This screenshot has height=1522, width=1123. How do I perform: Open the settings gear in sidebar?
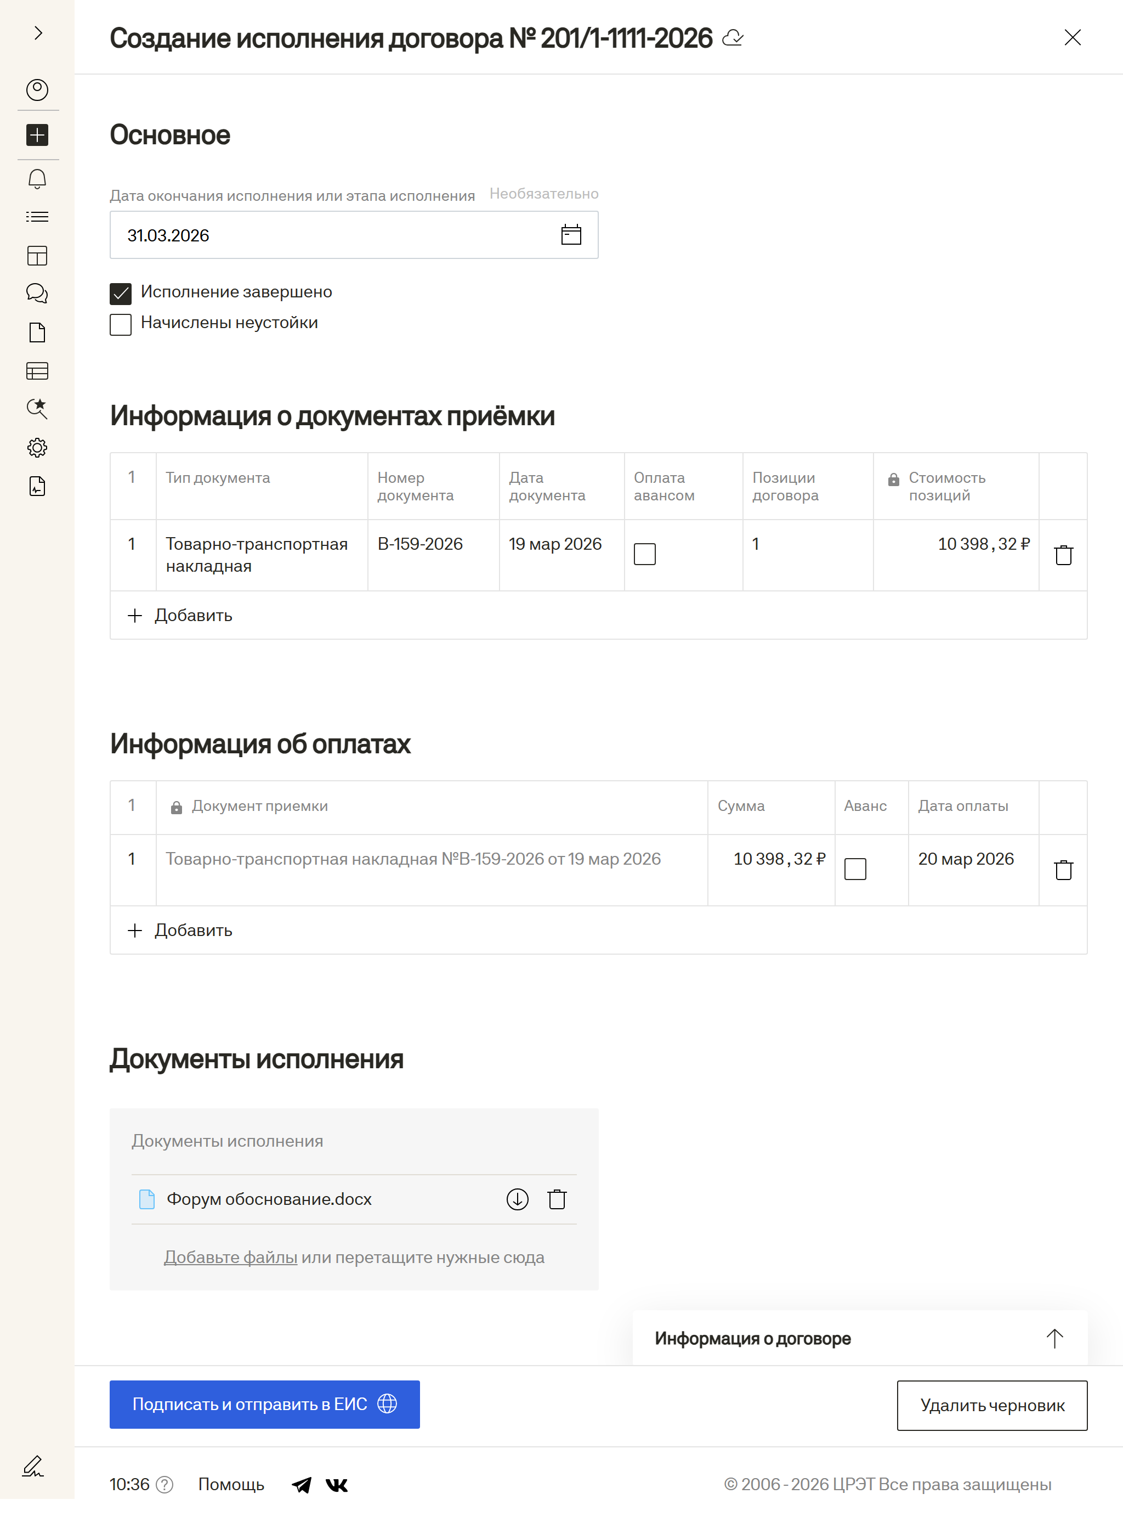(37, 448)
